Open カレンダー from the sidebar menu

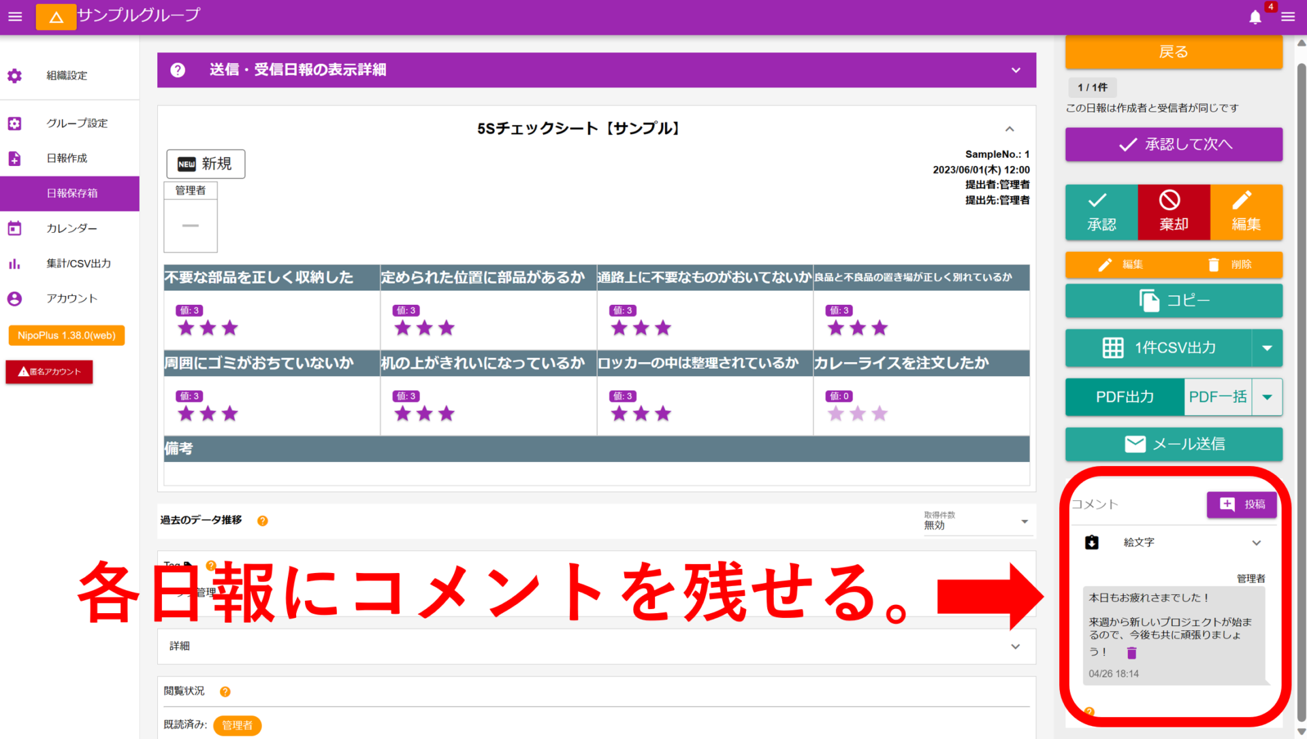70,228
